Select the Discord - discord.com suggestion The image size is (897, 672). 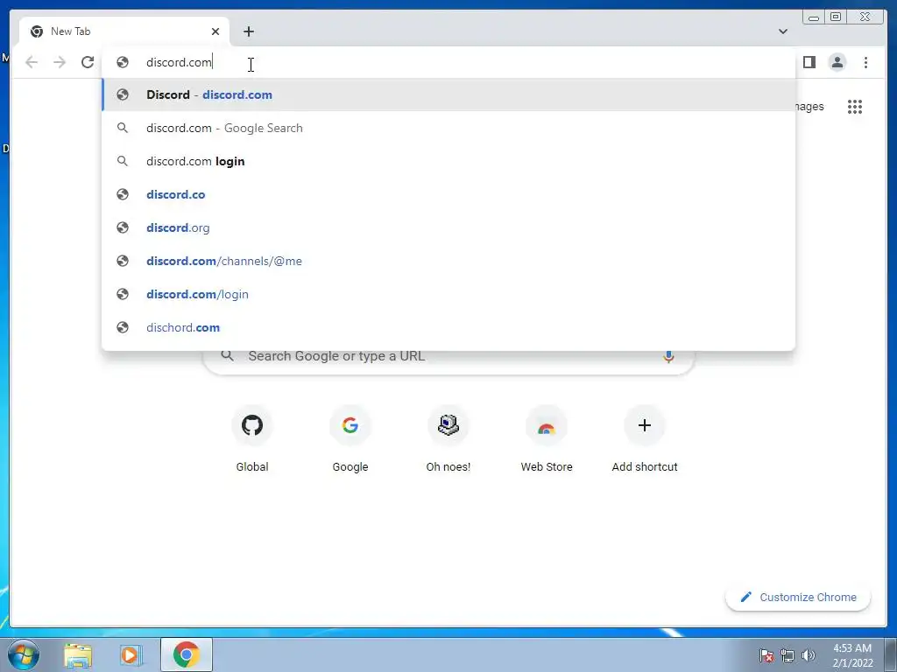click(x=448, y=94)
